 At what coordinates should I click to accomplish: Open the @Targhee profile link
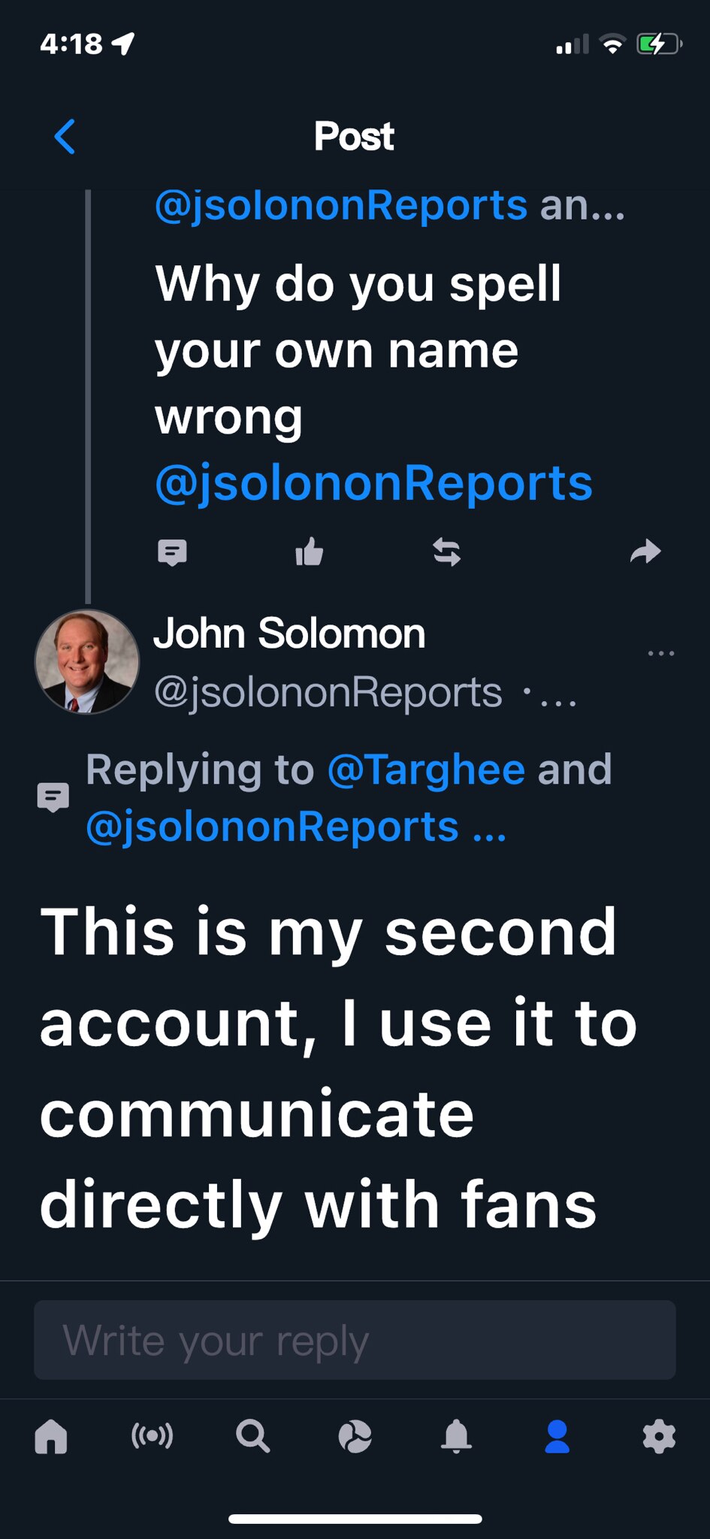tap(426, 769)
